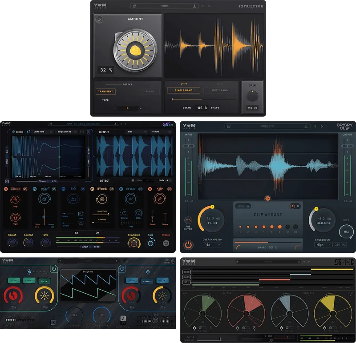The width and height of the screenshot is (356, 343).
Task: Click the 6866 crossover frequency box
Action: pos(186,271)
